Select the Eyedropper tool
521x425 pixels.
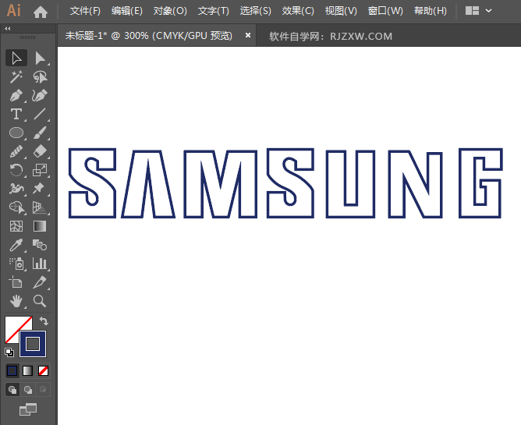pyautogui.click(x=16, y=245)
